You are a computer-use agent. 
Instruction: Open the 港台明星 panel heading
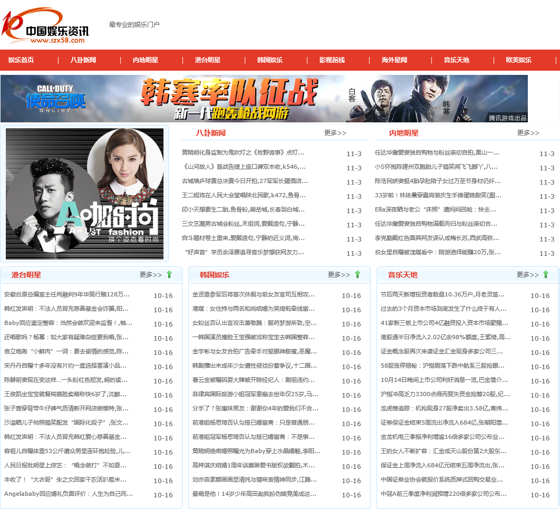coord(26,275)
